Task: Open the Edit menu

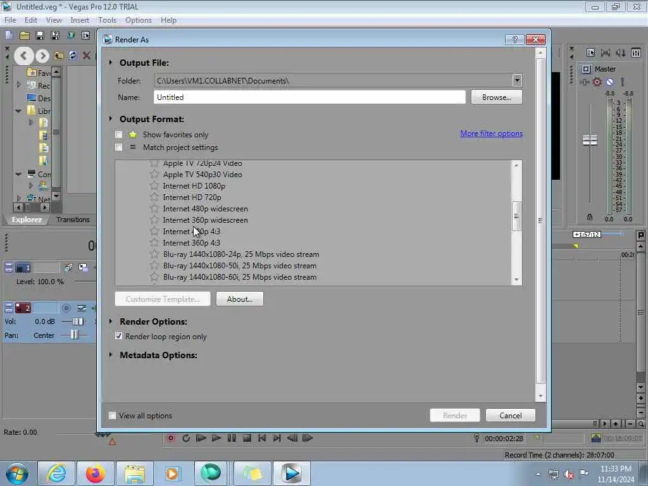Action: click(x=30, y=20)
